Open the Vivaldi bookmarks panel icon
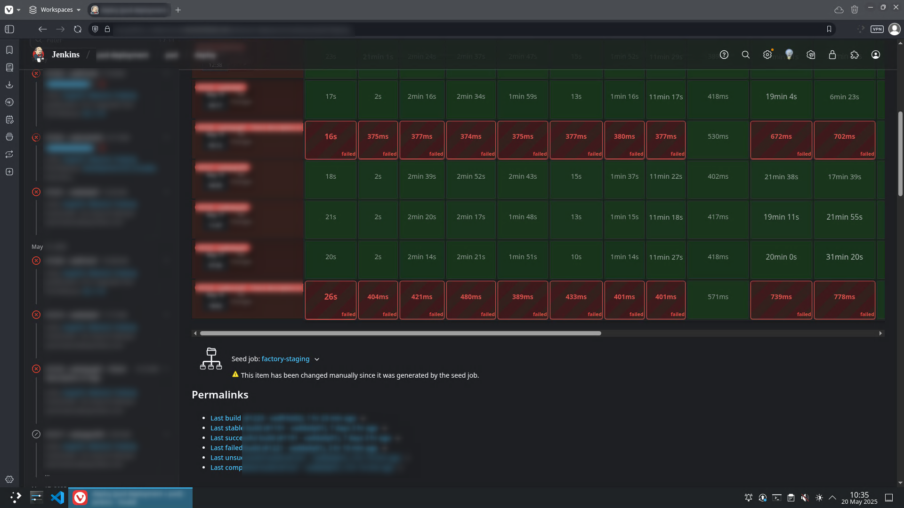 pos(9,50)
